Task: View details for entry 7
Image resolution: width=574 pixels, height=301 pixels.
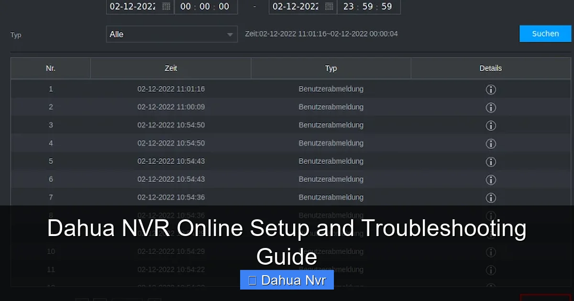Action: click(x=491, y=197)
